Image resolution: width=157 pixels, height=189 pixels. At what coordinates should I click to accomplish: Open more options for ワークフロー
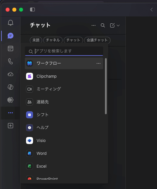coord(99,63)
